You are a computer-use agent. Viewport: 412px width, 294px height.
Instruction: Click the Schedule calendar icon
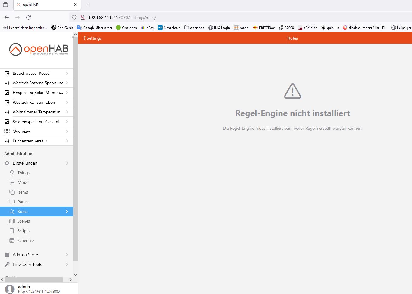tap(12, 240)
